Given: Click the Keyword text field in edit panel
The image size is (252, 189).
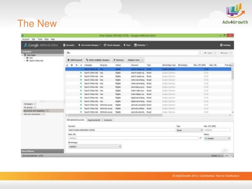Looking at the screenshot, I should [122, 130].
